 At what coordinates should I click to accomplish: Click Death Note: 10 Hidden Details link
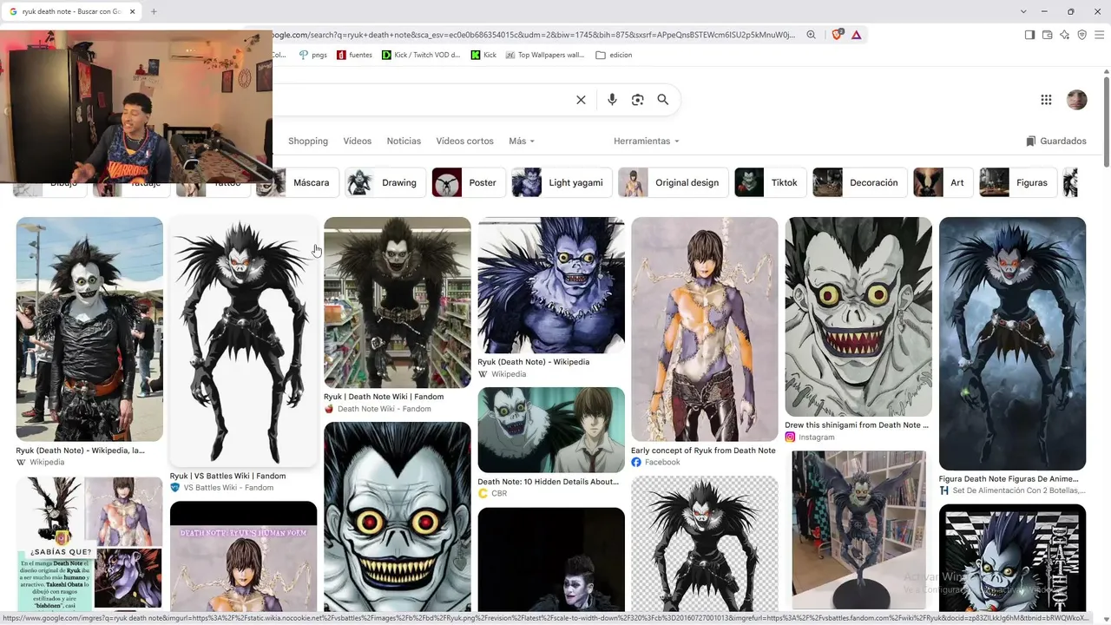[548, 482]
